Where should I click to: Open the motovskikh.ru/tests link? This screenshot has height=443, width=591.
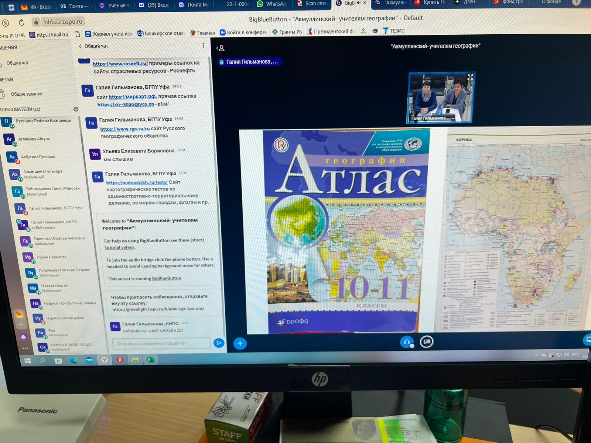(x=137, y=182)
